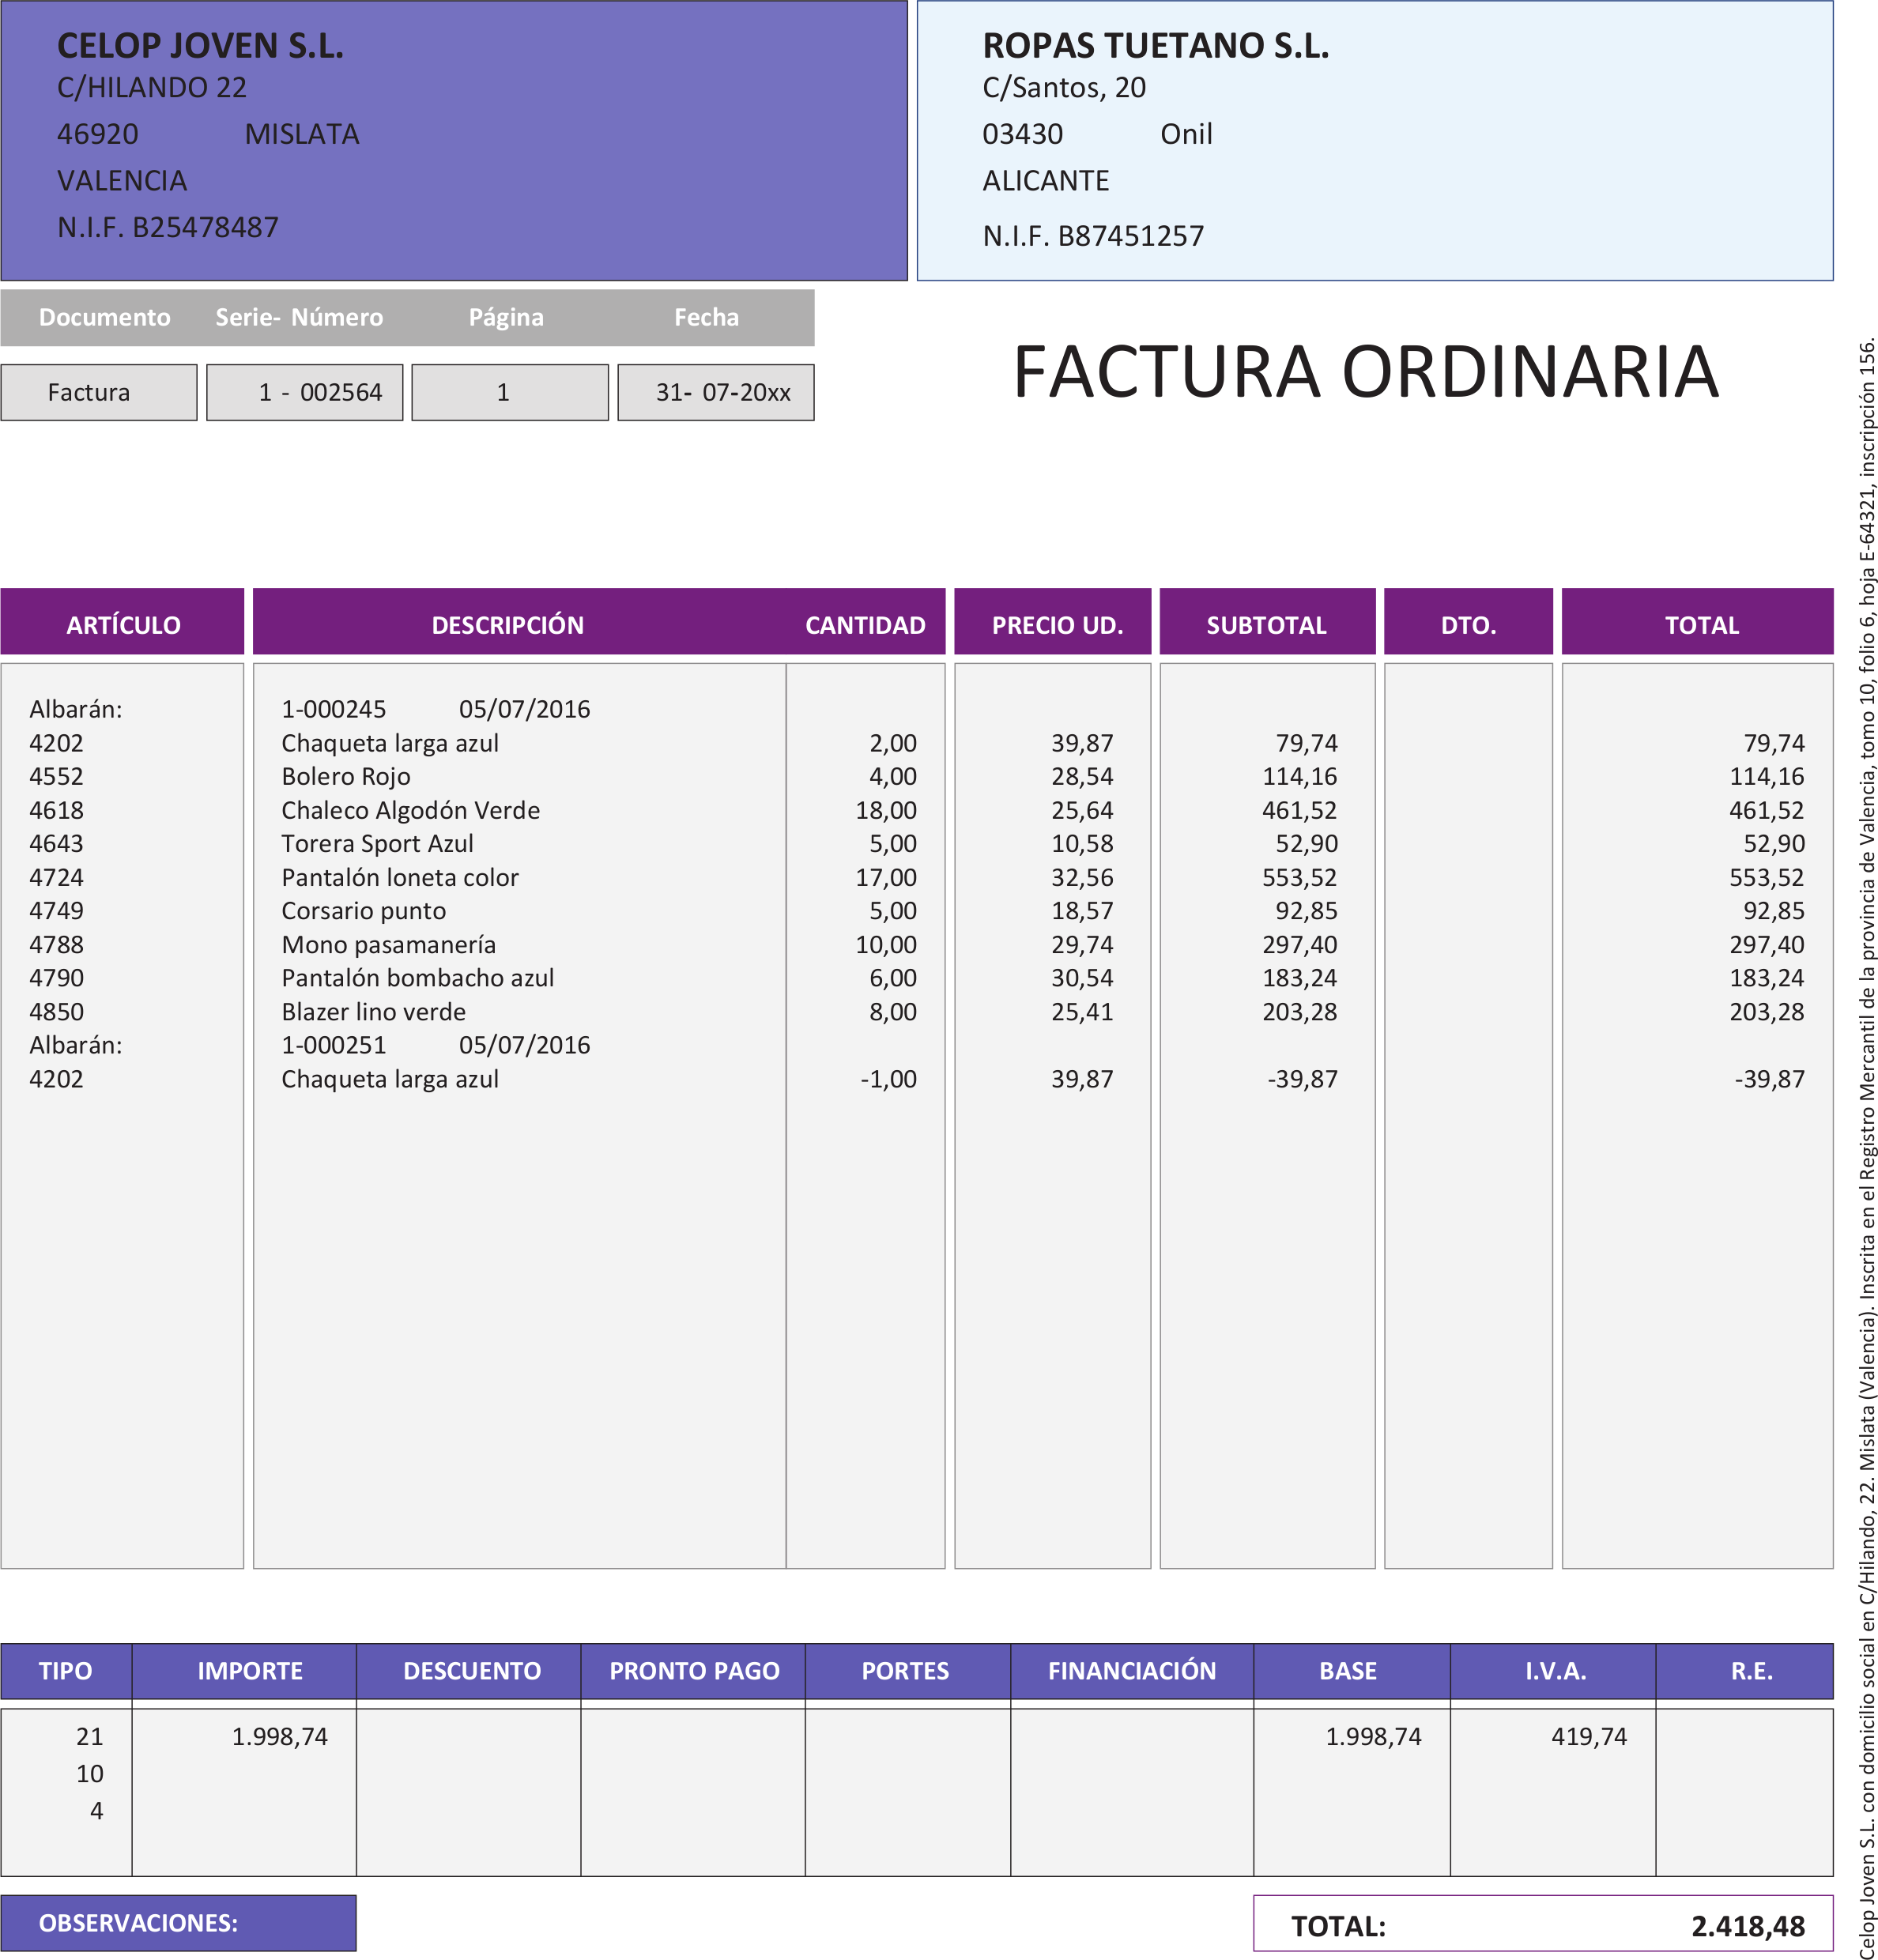Viewport: 1878px width, 1960px height.
Task: Select the Chaleco Algodón Verde line
Action: [x=410, y=810]
